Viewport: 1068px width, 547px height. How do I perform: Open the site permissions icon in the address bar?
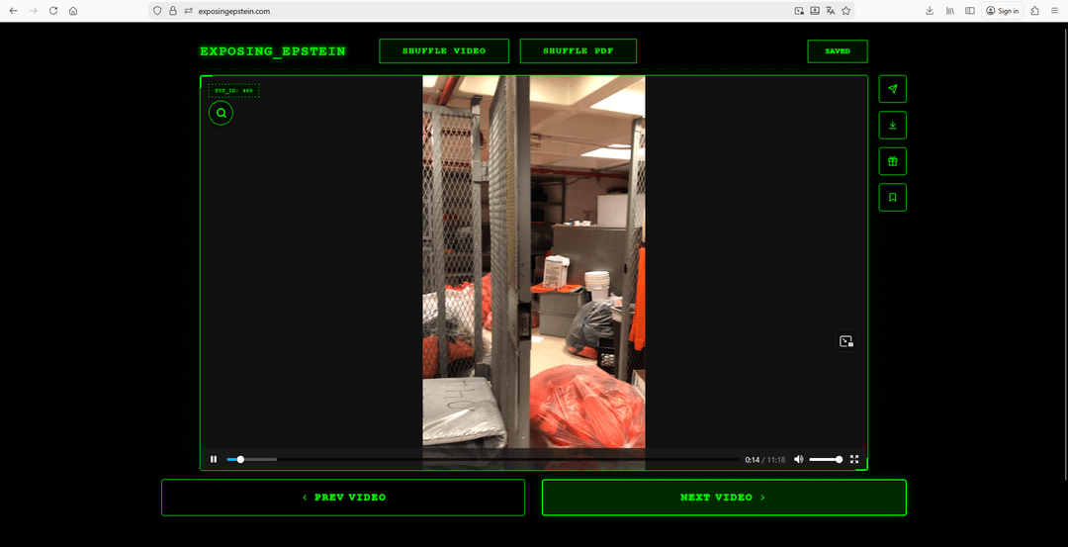(188, 11)
